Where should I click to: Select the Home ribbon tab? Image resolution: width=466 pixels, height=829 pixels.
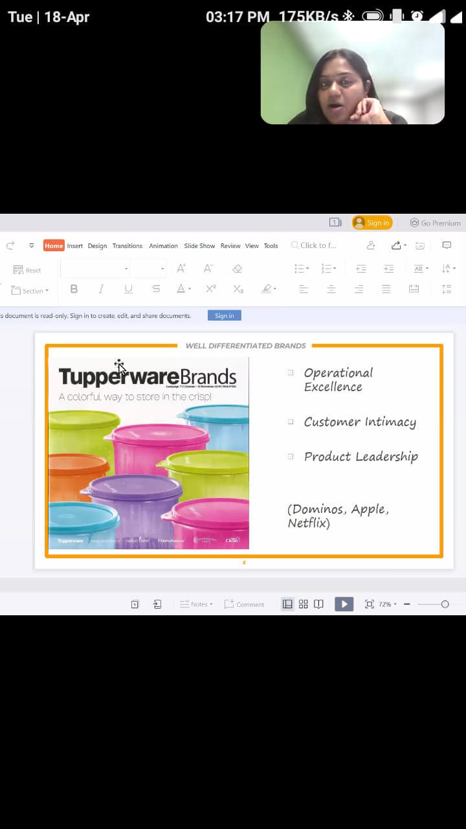click(54, 245)
